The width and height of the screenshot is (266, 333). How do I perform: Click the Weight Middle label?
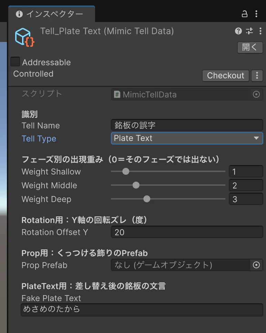coord(49,185)
